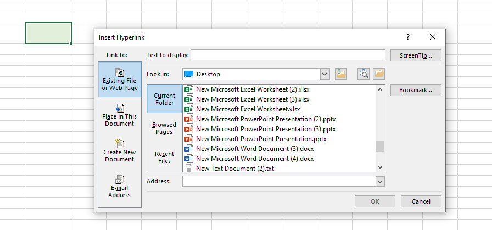The image size is (492, 230).
Task: Select New Microsoft PowerPoint Presentation.pptx
Action: 261,139
